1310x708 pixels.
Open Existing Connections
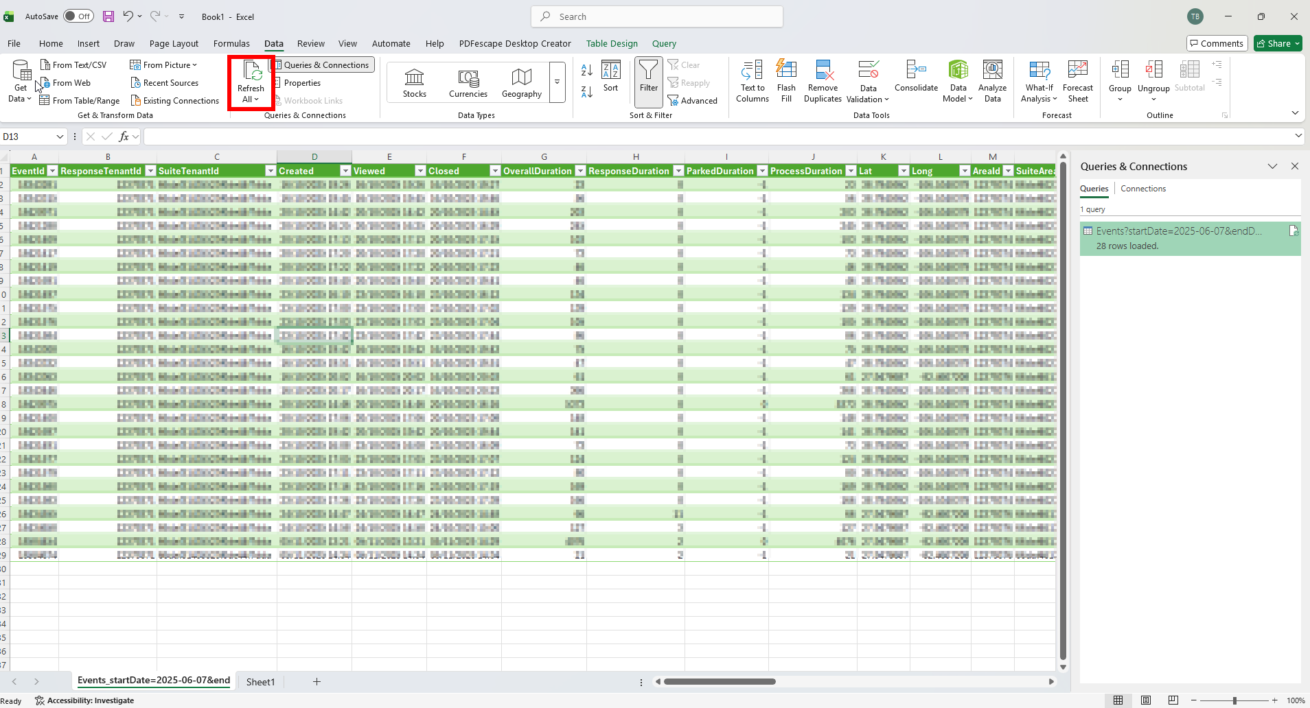tap(175, 101)
